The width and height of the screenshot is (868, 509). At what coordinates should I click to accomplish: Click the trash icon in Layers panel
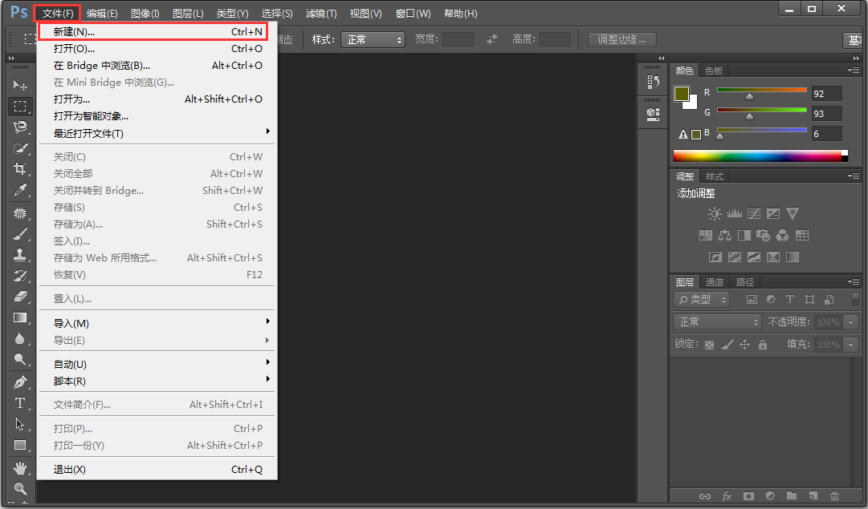click(x=834, y=495)
